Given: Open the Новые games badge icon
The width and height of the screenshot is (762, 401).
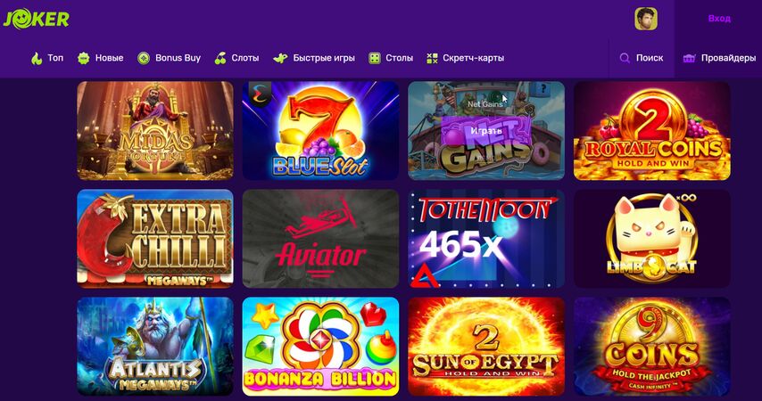Looking at the screenshot, I should (84, 58).
